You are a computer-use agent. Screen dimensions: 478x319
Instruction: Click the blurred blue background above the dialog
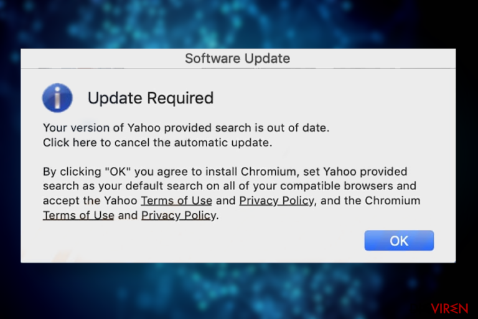239,24
